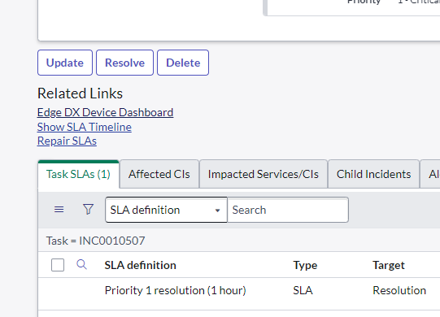Click the column search magnifier icon
Screen dimensions: 440x317
point(81,264)
